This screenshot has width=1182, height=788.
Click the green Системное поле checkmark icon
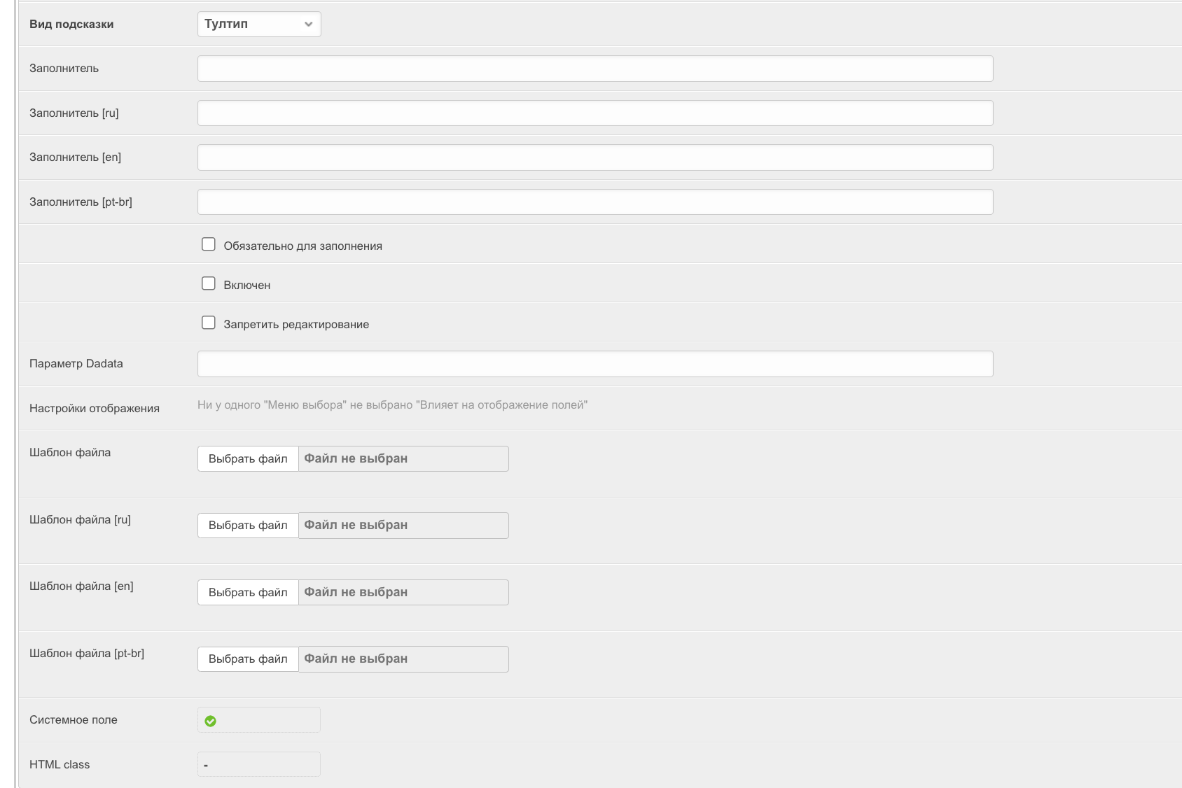click(x=211, y=721)
